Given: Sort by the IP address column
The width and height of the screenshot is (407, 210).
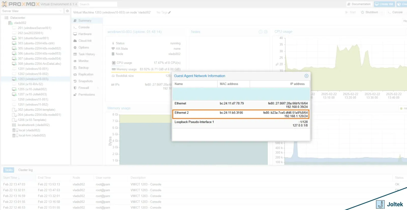Looking at the screenshot, I should click(x=280, y=84).
